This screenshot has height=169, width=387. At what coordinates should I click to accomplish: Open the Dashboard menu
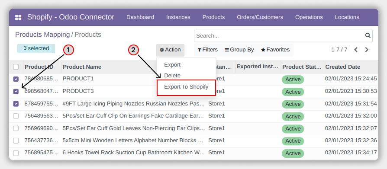click(x=140, y=17)
